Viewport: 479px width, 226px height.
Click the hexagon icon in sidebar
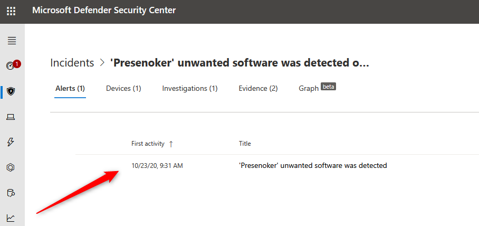pos(11,167)
